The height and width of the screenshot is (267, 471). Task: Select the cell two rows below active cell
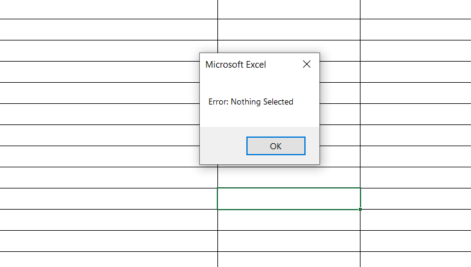[x=289, y=241]
